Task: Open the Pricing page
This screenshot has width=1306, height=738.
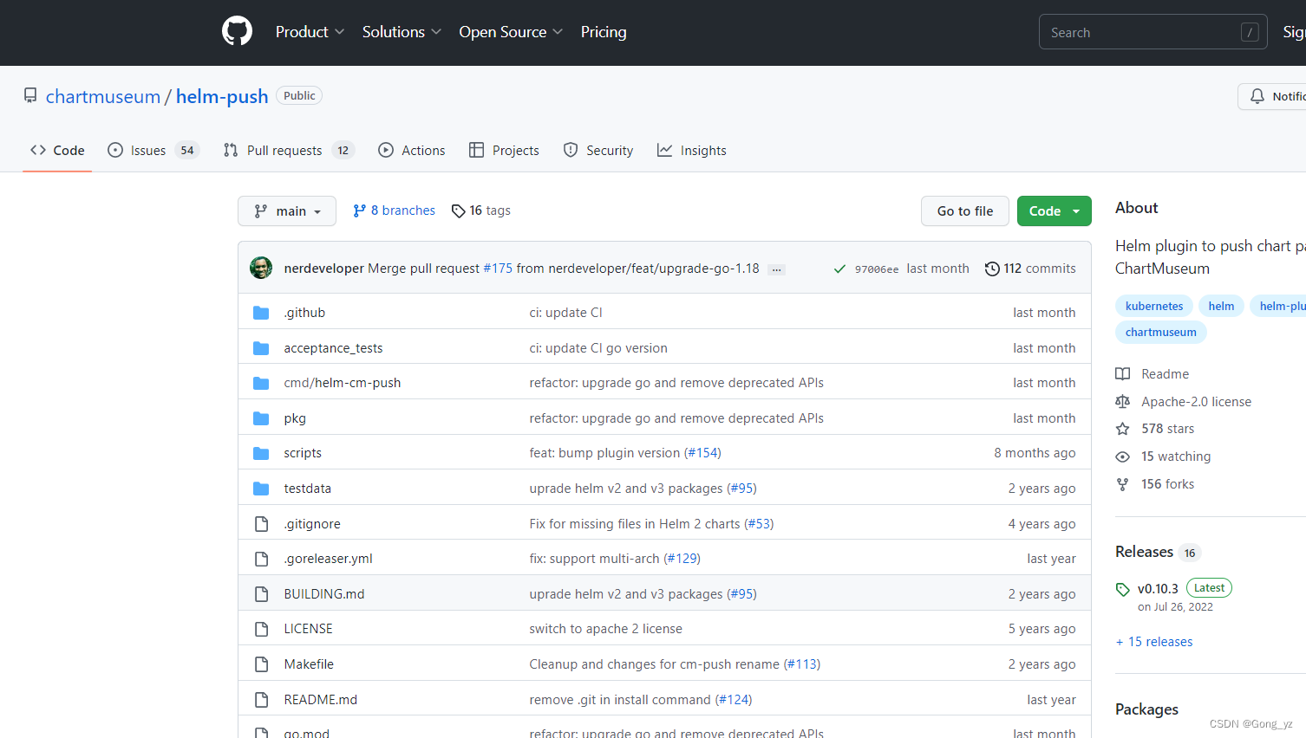Action: click(604, 32)
